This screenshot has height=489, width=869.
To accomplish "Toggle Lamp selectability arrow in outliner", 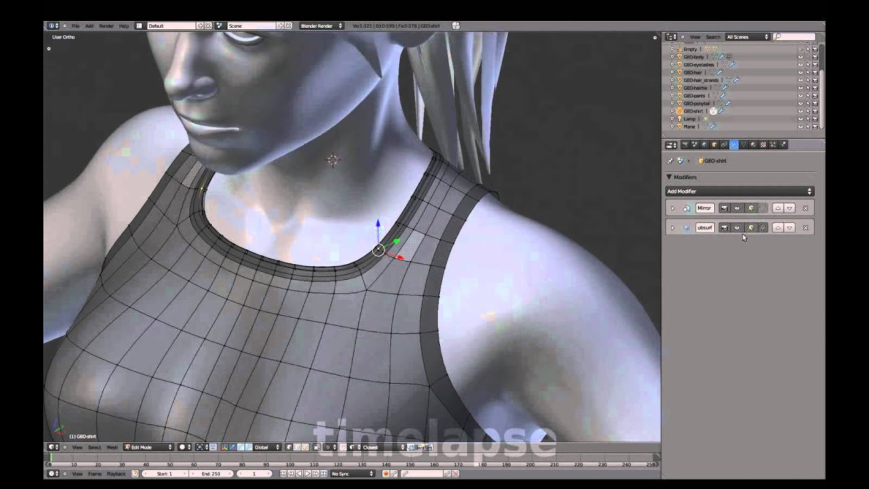I will tap(808, 119).
